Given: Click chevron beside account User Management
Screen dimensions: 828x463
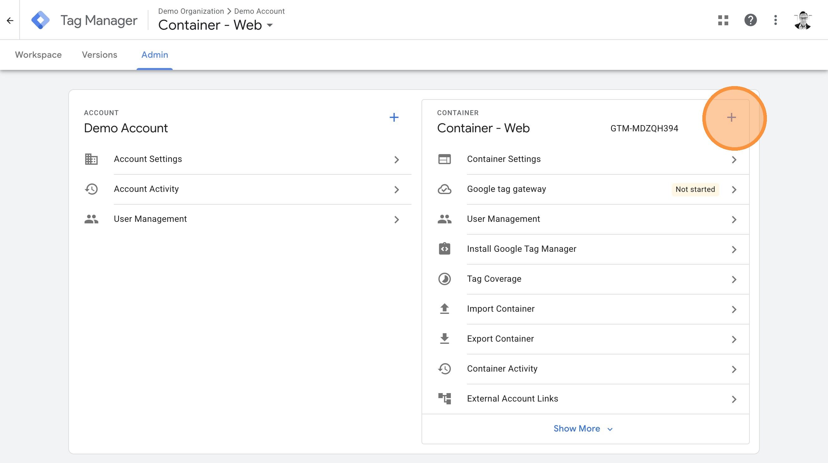Looking at the screenshot, I should [397, 219].
